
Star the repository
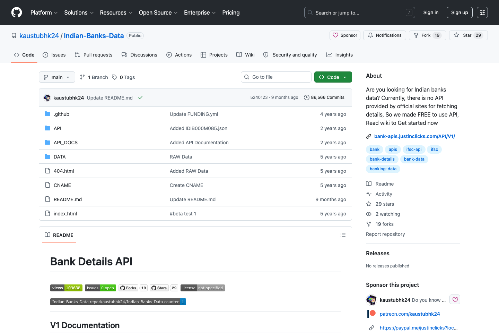[x=468, y=35]
